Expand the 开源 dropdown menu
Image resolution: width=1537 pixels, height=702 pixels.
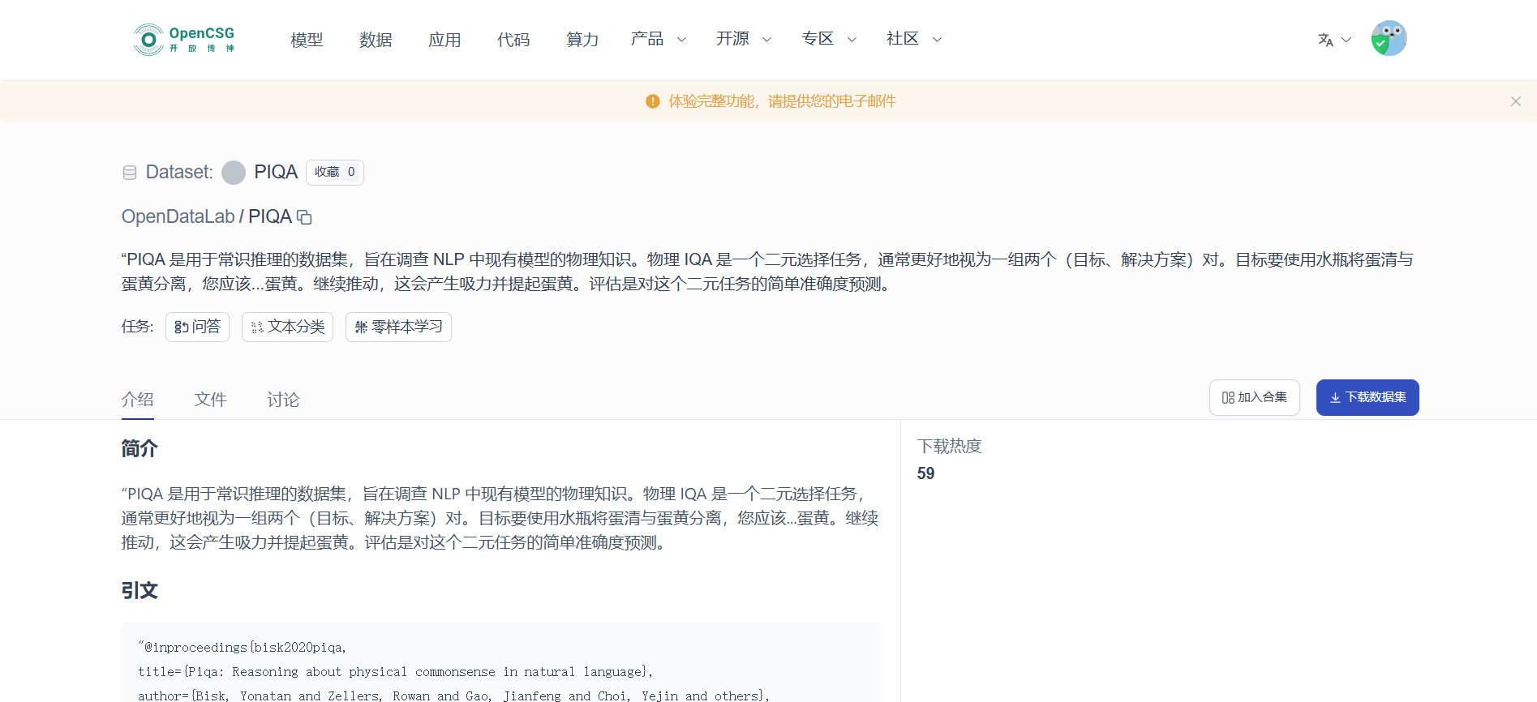click(744, 39)
